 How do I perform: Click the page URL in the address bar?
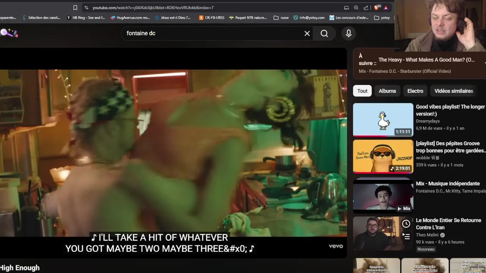tap(153, 8)
